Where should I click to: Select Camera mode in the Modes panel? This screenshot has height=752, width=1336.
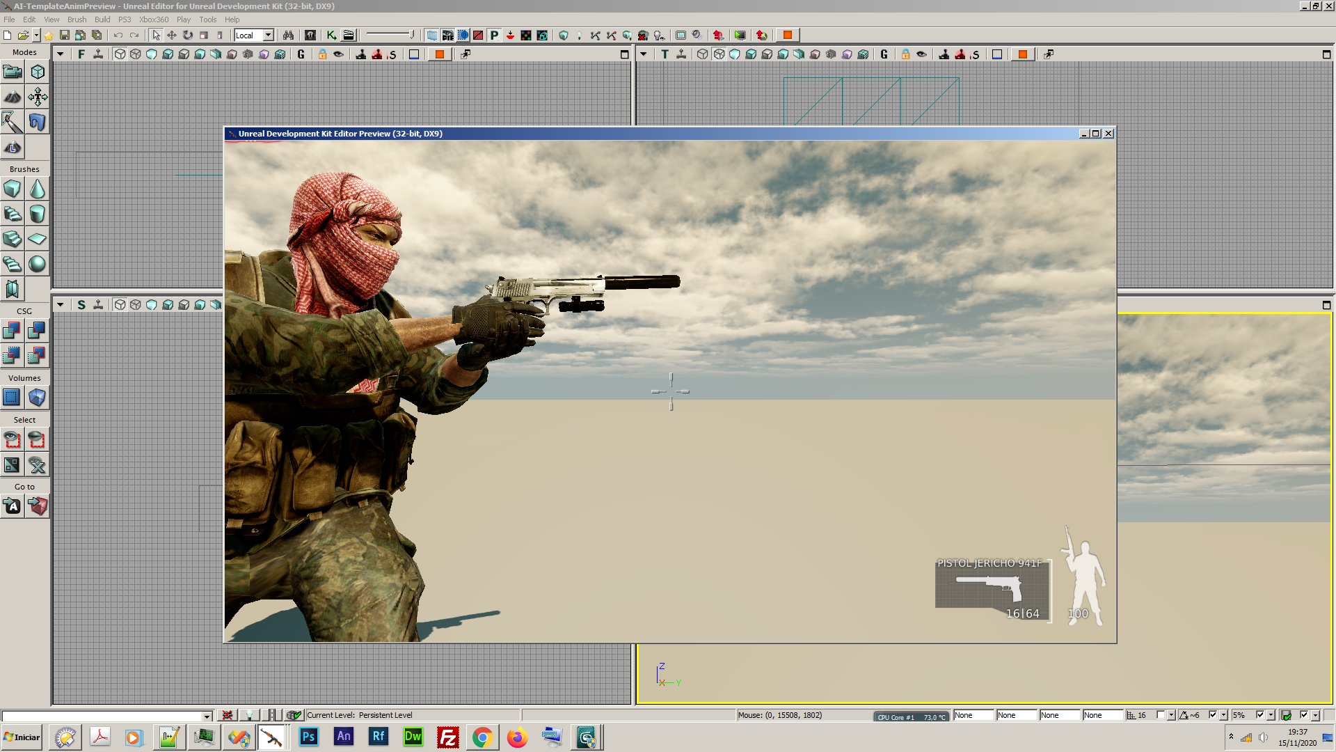coord(13,72)
